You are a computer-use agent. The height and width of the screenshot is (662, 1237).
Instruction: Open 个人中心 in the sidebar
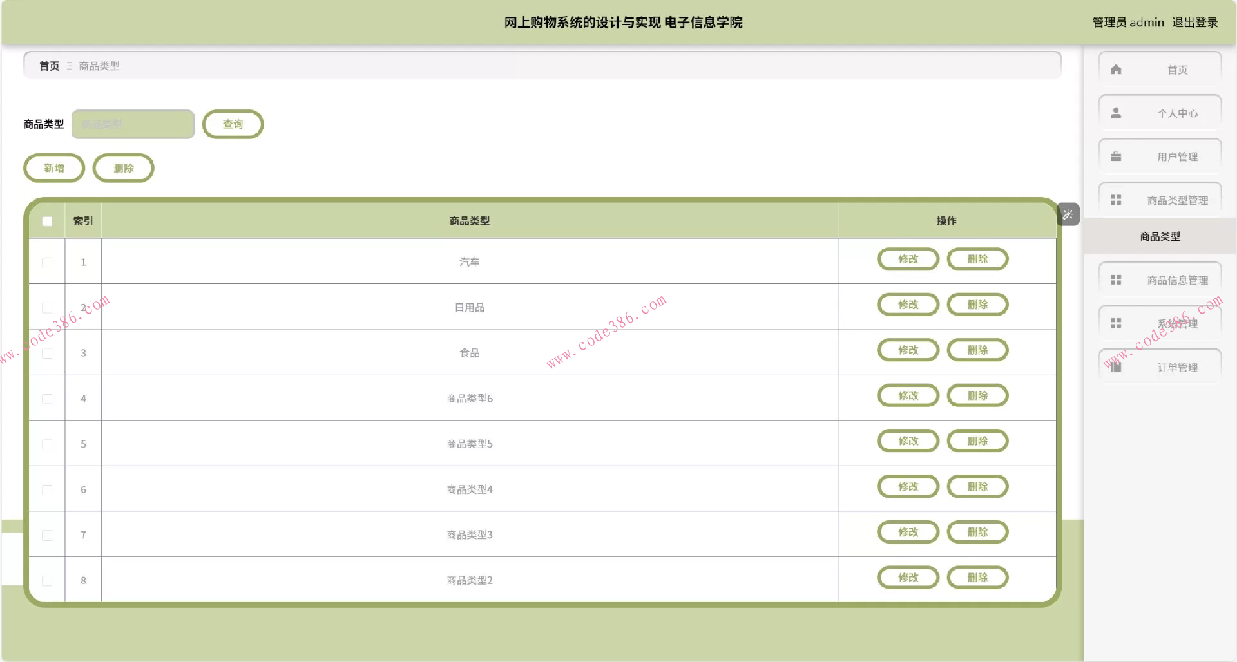click(x=1160, y=113)
